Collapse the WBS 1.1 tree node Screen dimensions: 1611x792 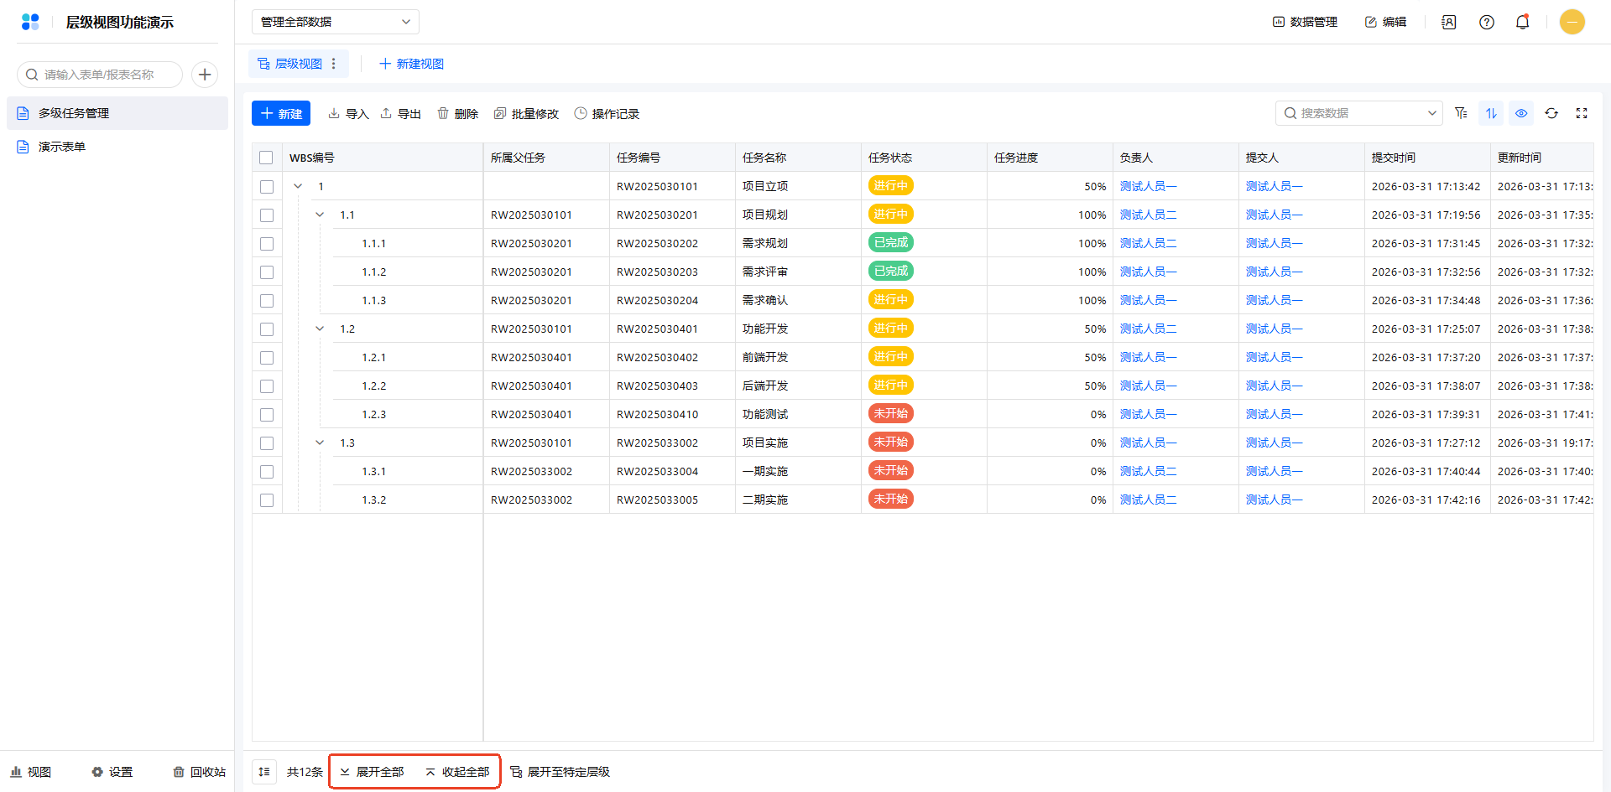[x=320, y=215]
